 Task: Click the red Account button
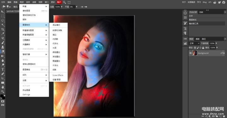click(x=59, y=2)
